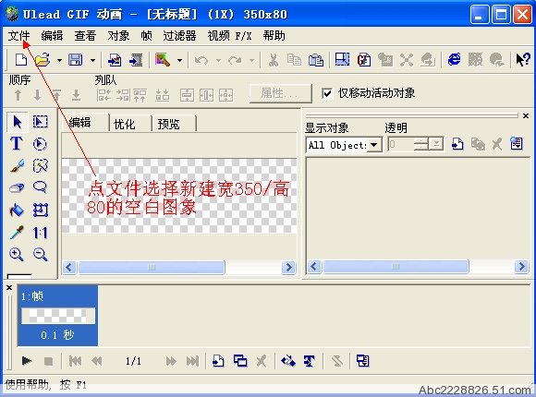The height and width of the screenshot is (397, 536).
Task: Click the Open file folder icon
Action: (43, 60)
